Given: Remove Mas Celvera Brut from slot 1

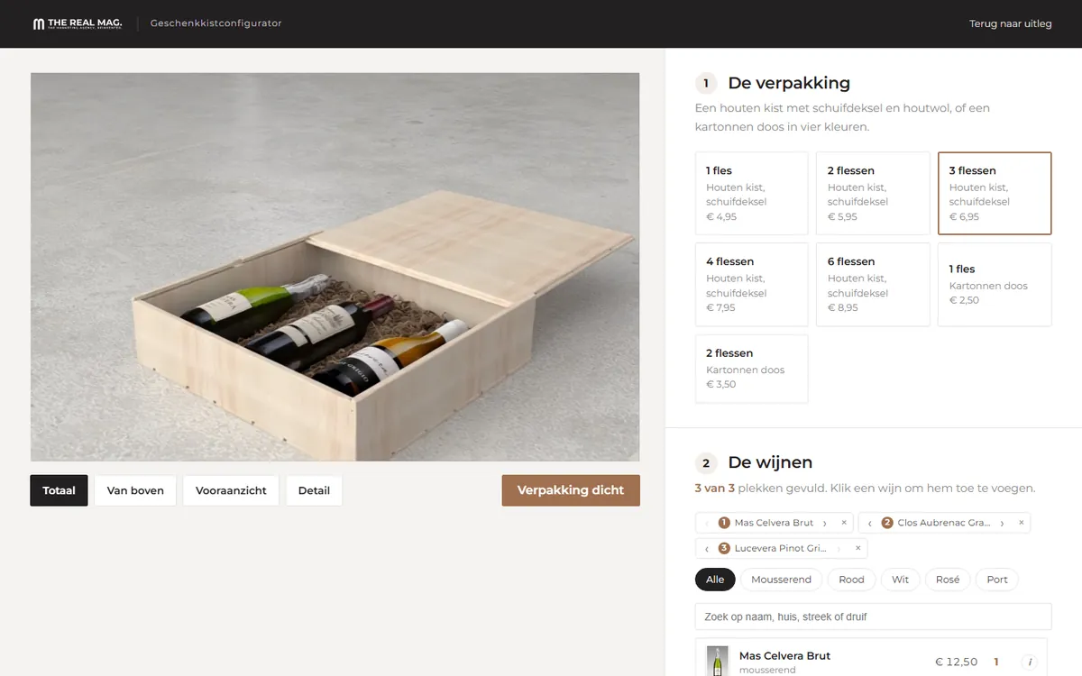Looking at the screenshot, I should (844, 523).
